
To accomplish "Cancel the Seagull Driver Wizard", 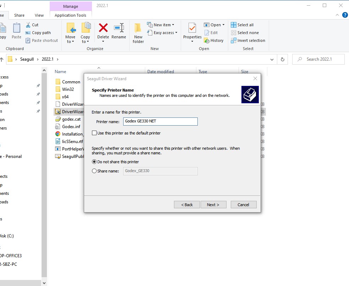I will click(244, 205).
